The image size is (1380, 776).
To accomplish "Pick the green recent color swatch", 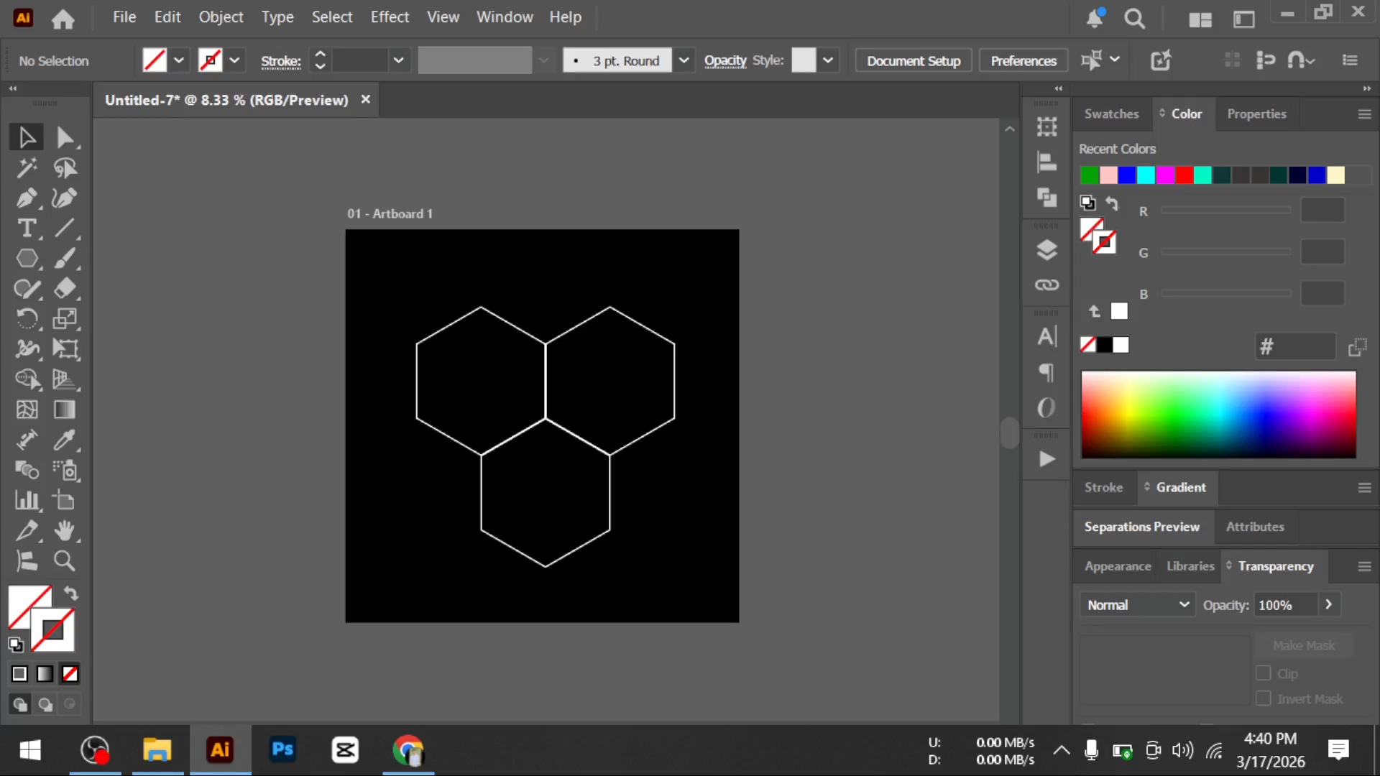I will pos(1089,175).
